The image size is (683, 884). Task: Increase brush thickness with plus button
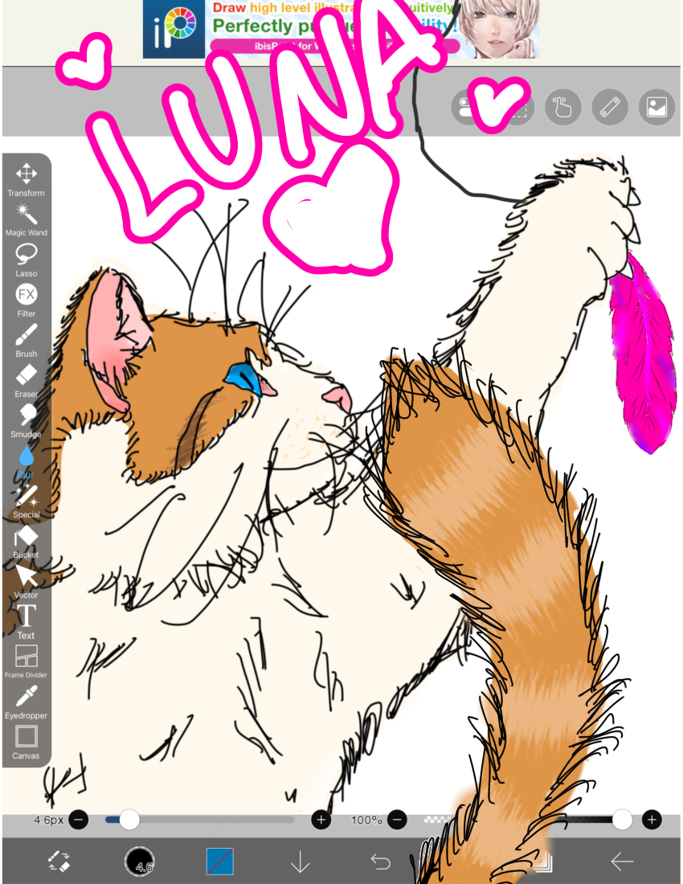(x=321, y=820)
